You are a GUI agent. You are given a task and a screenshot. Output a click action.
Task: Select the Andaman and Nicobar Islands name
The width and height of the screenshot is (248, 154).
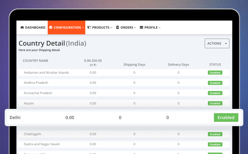[x=46, y=73]
